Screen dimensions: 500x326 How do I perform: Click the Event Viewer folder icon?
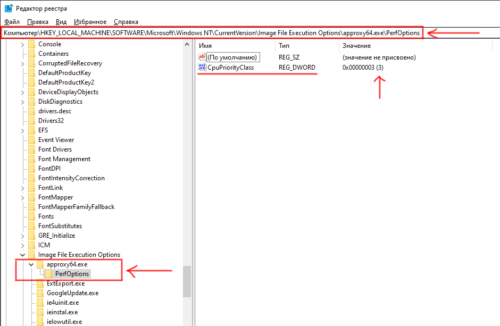[31, 139]
